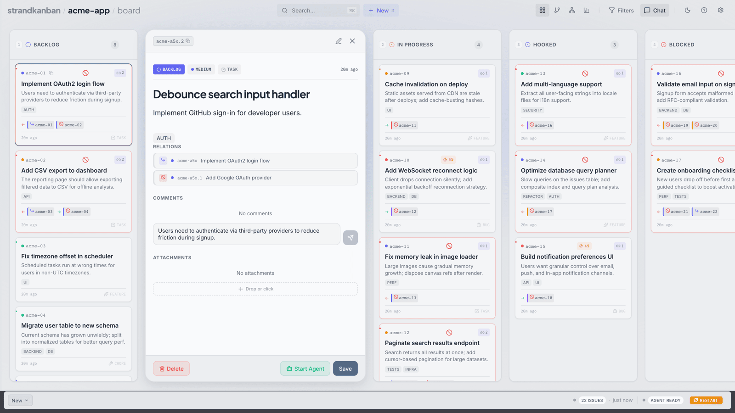
Task: Open the help question mark icon
Action: (704, 11)
